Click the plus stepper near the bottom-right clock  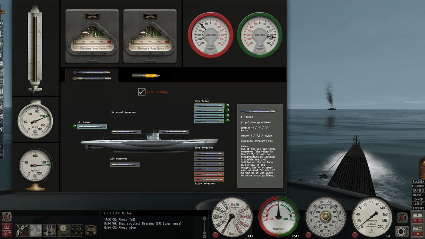420,220
